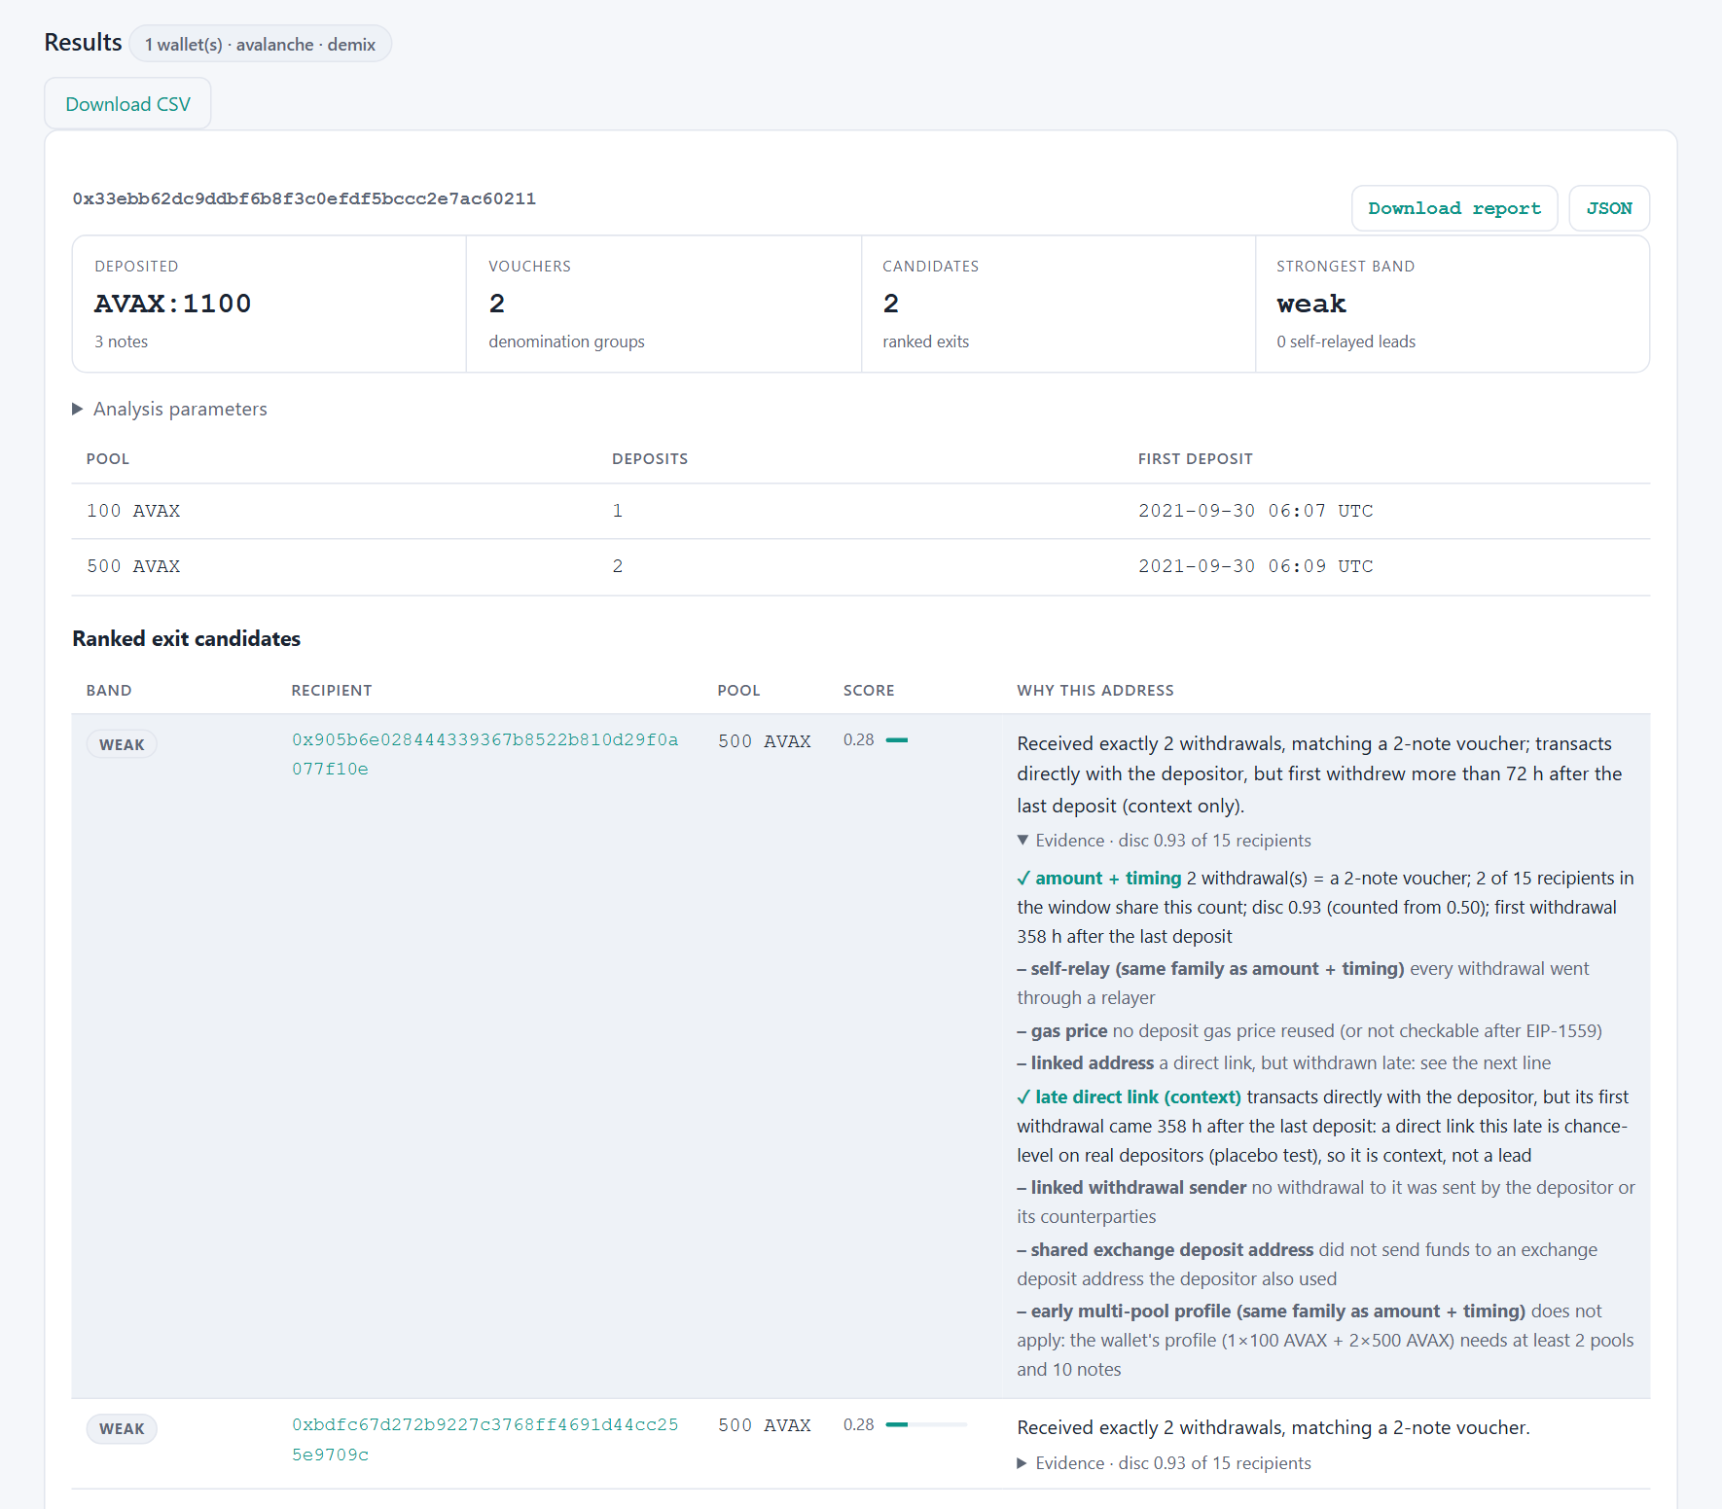Click the WHY THIS ADDRESS column header
The image size is (1722, 1509).
[x=1095, y=691]
